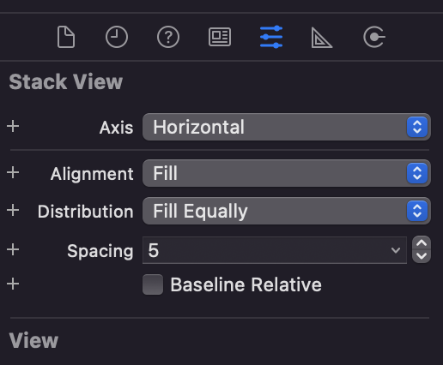The width and height of the screenshot is (443, 365).
Task: Add variation for Baseline Relative with plus
Action: point(13,284)
